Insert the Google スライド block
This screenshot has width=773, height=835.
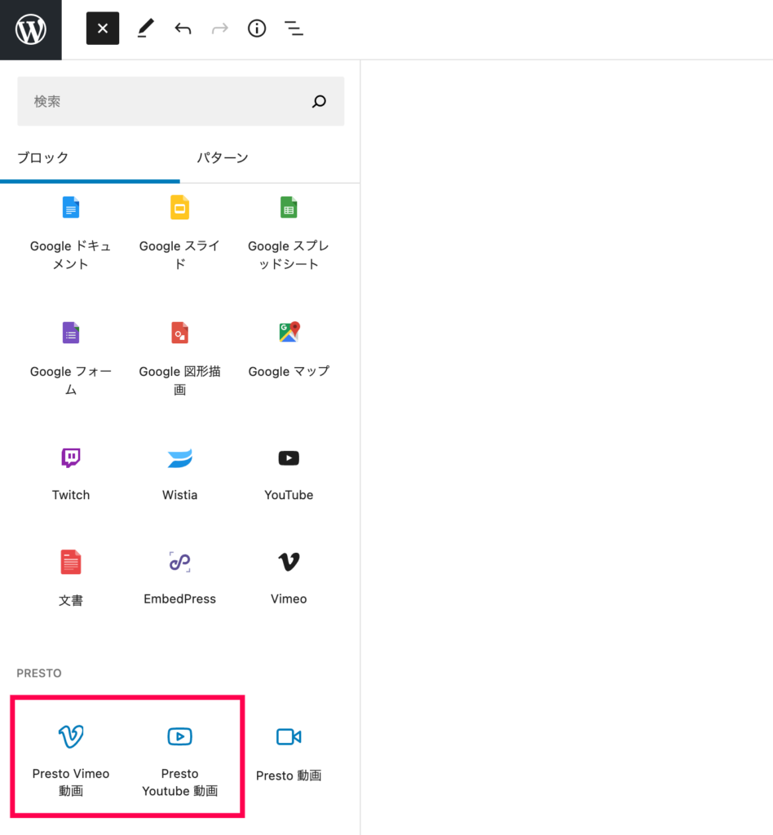[x=179, y=232]
